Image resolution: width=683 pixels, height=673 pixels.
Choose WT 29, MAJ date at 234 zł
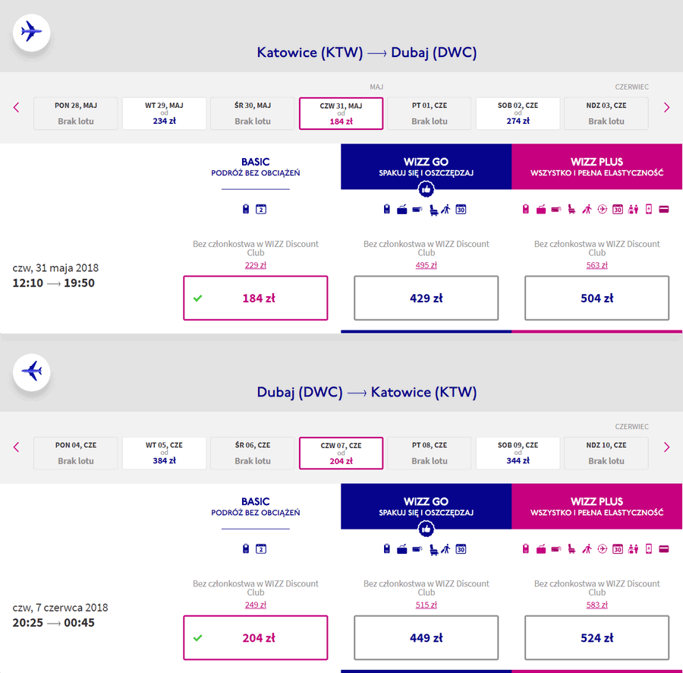[164, 113]
